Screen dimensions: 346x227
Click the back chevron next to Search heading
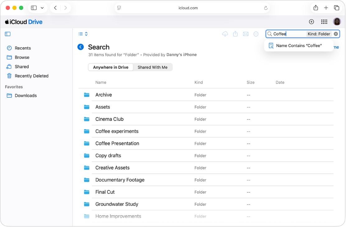pos(81,47)
